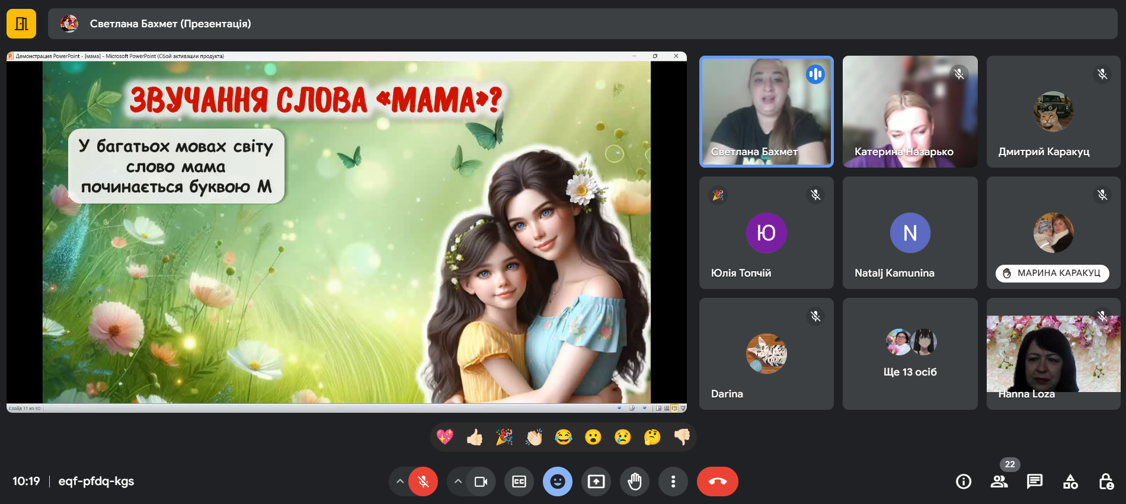1126x504 pixels.
Task: Open the participants list showing 22 people
Action: point(999,481)
